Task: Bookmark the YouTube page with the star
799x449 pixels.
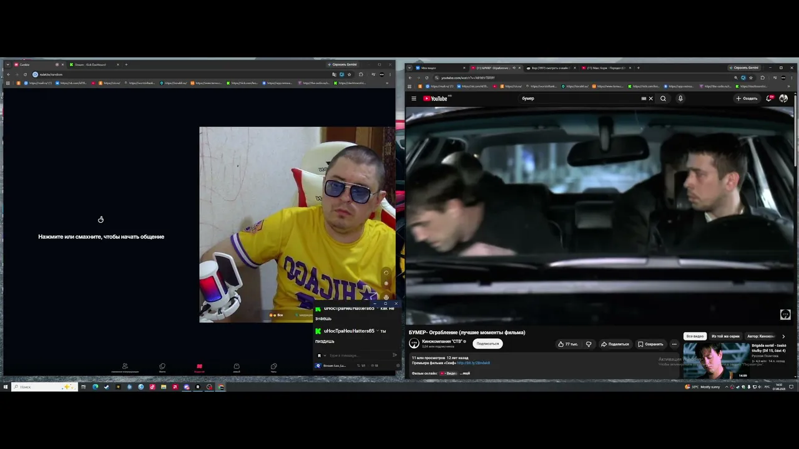Action: pyautogui.click(x=751, y=78)
